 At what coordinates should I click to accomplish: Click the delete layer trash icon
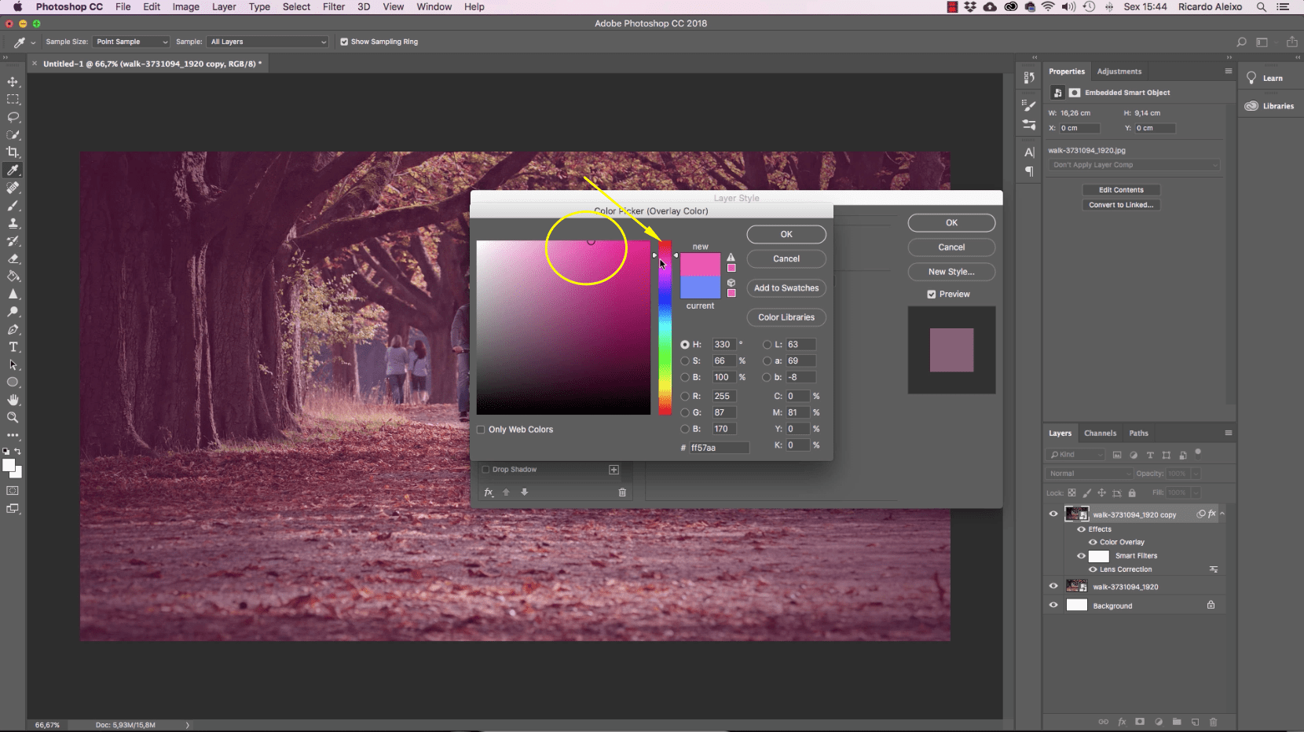tap(1213, 722)
